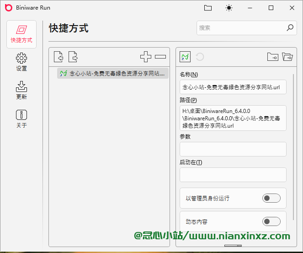Open the 快捷方式 sidebar tab
Image resolution: width=303 pixels, height=253 pixels.
click(x=21, y=34)
